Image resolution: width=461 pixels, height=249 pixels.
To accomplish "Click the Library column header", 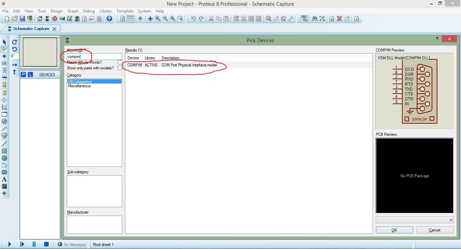I will [150, 58].
